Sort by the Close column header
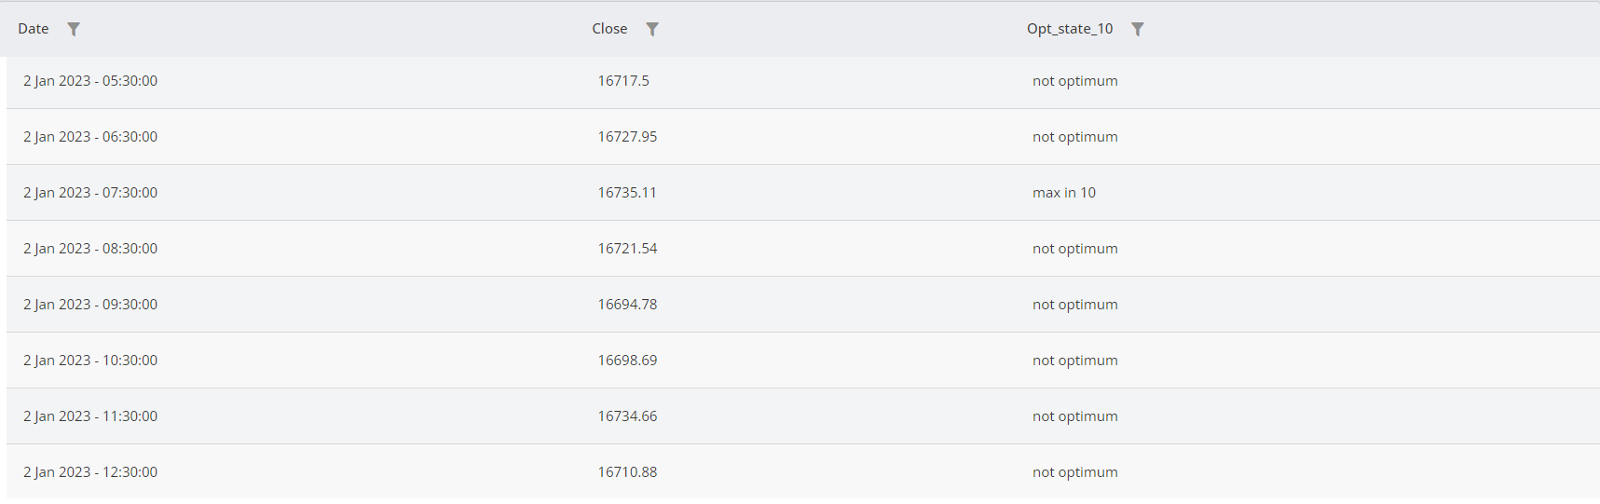This screenshot has height=504, width=1600. click(x=609, y=29)
